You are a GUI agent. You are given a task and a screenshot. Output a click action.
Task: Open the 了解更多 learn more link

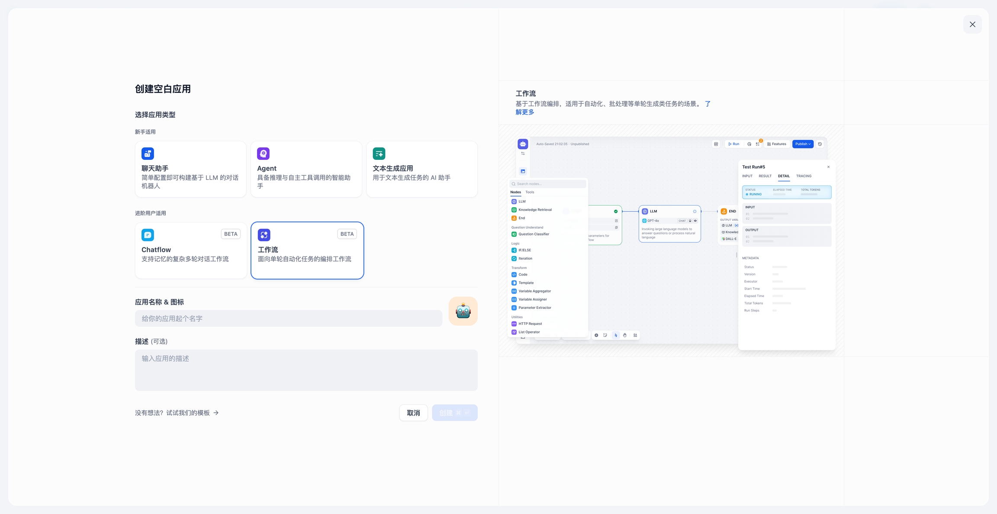[x=524, y=112]
